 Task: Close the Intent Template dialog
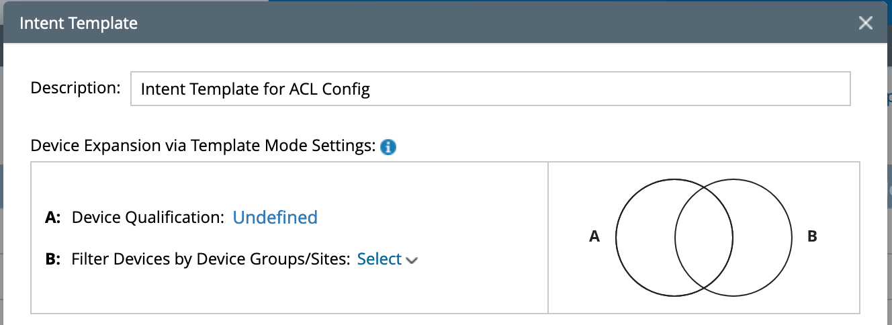(865, 23)
